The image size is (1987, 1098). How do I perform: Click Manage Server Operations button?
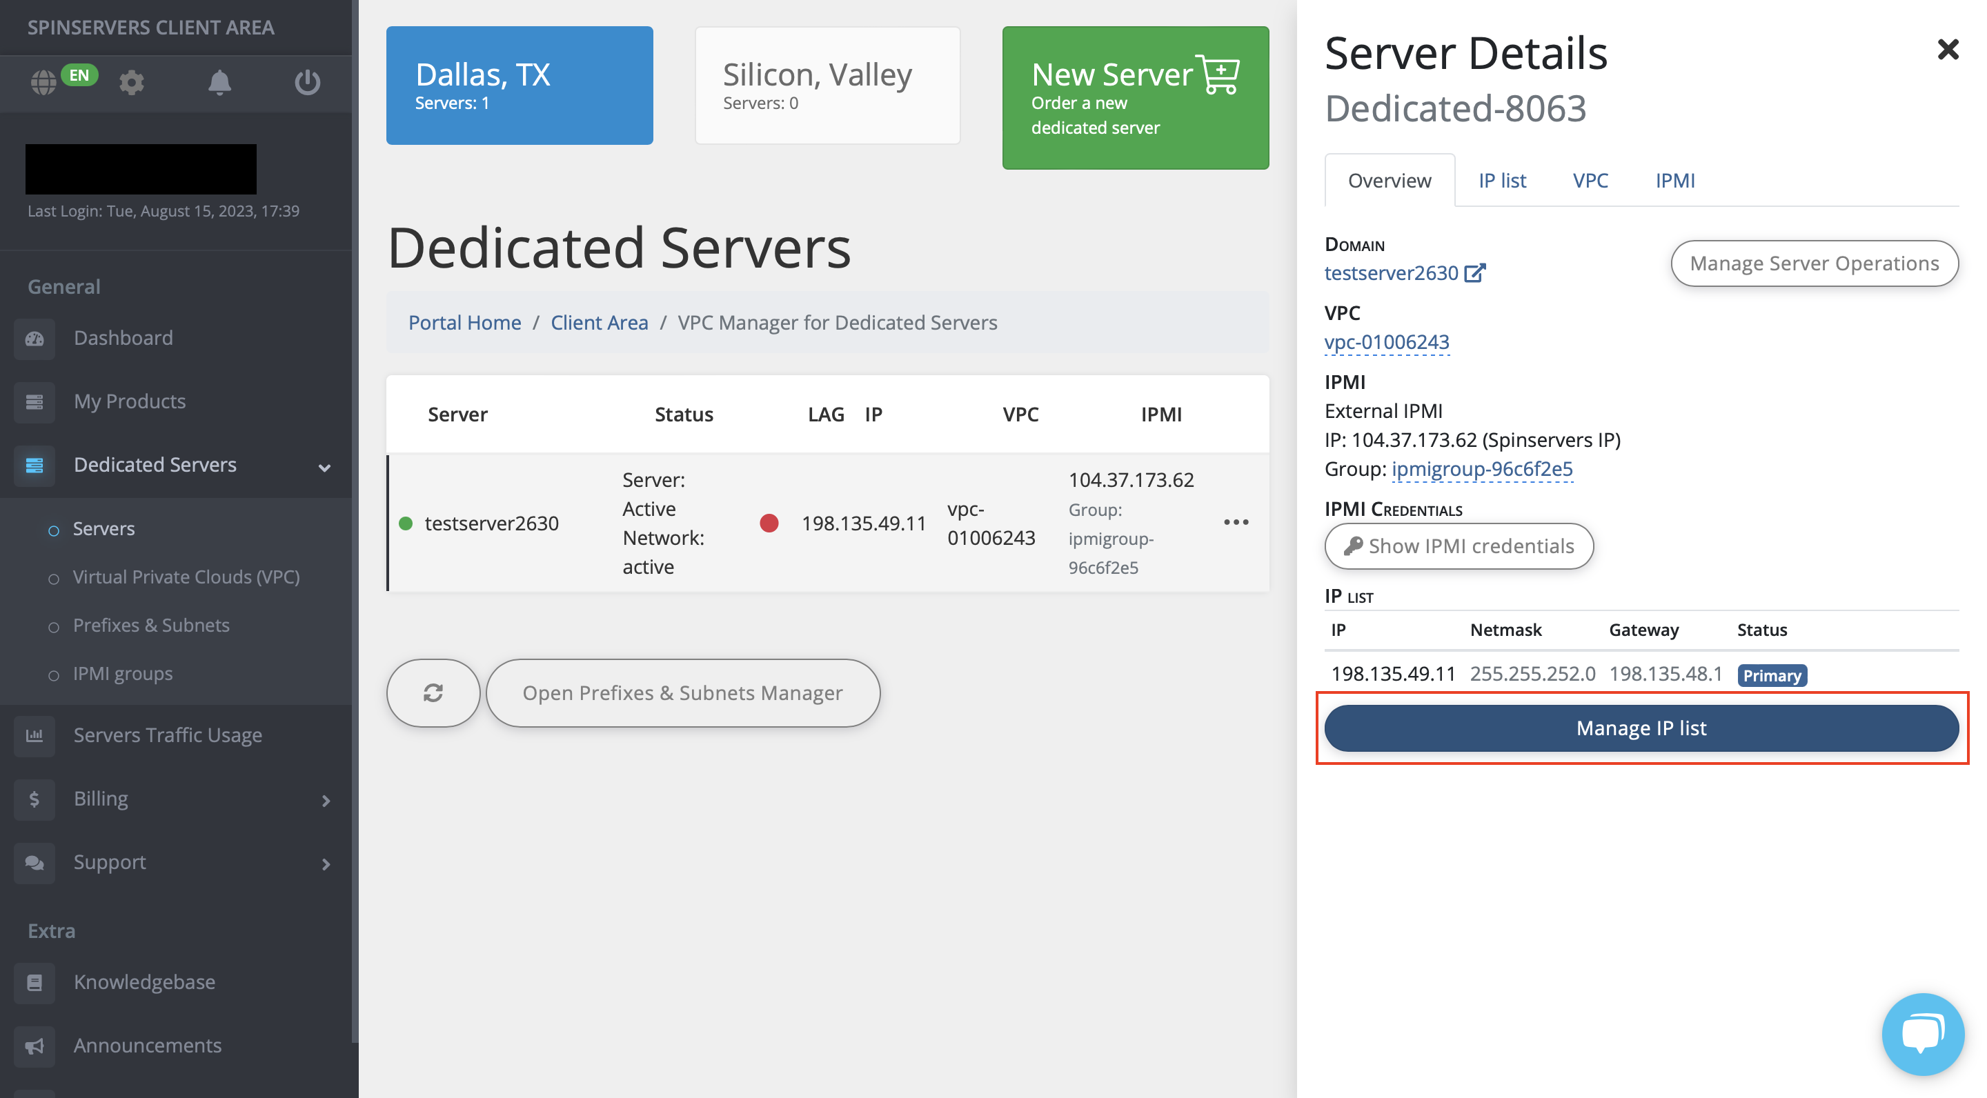click(x=1815, y=263)
